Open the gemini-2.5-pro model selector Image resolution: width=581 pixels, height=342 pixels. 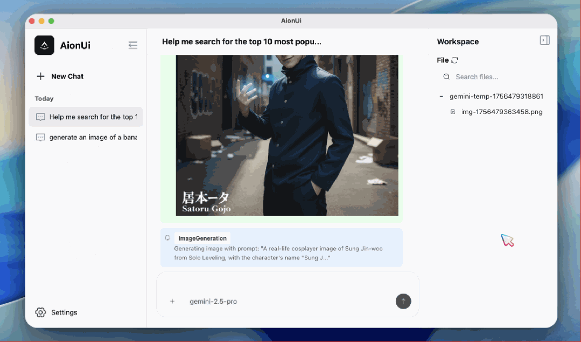point(213,301)
